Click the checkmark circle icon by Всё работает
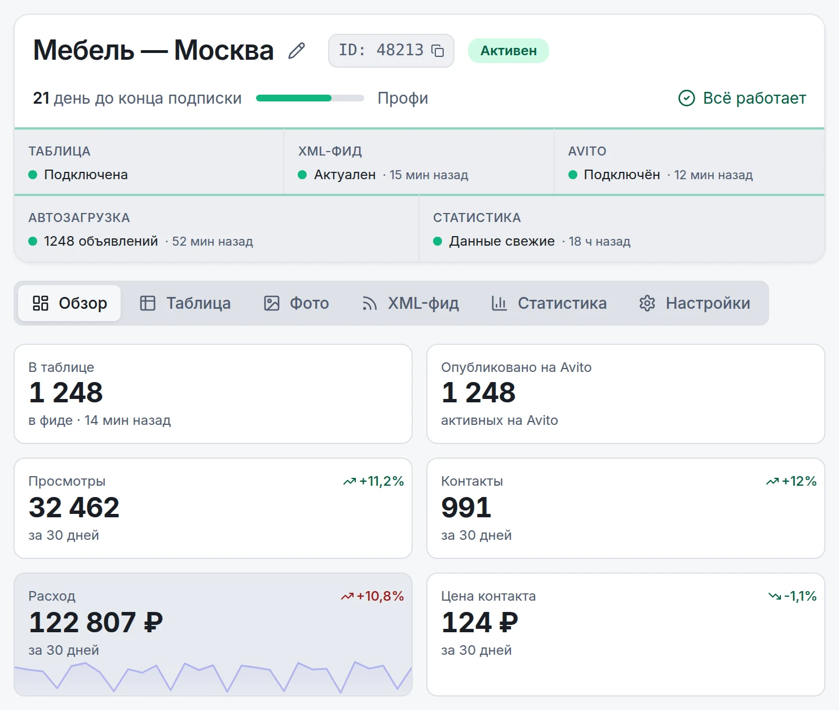 coord(686,98)
